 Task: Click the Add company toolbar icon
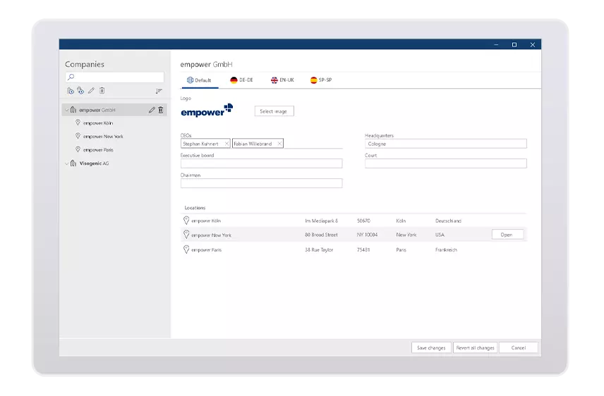[x=70, y=91]
